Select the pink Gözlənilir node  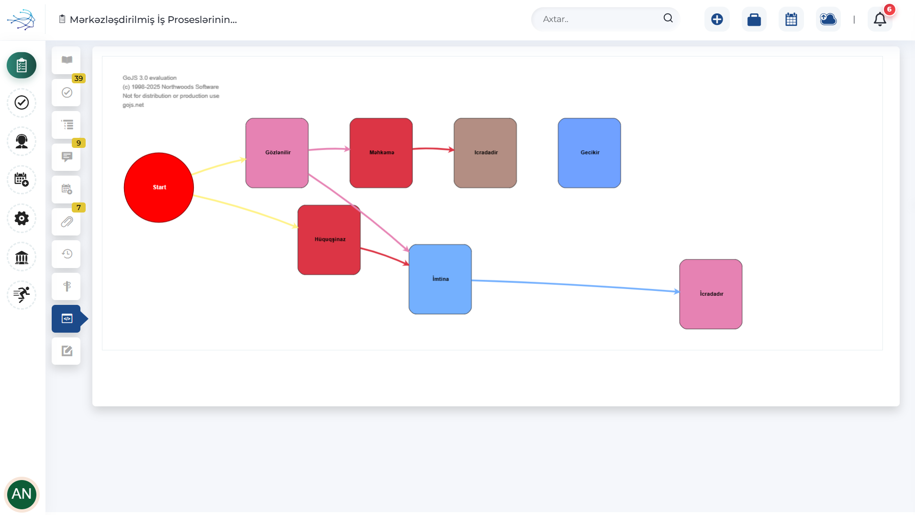pyautogui.click(x=277, y=153)
